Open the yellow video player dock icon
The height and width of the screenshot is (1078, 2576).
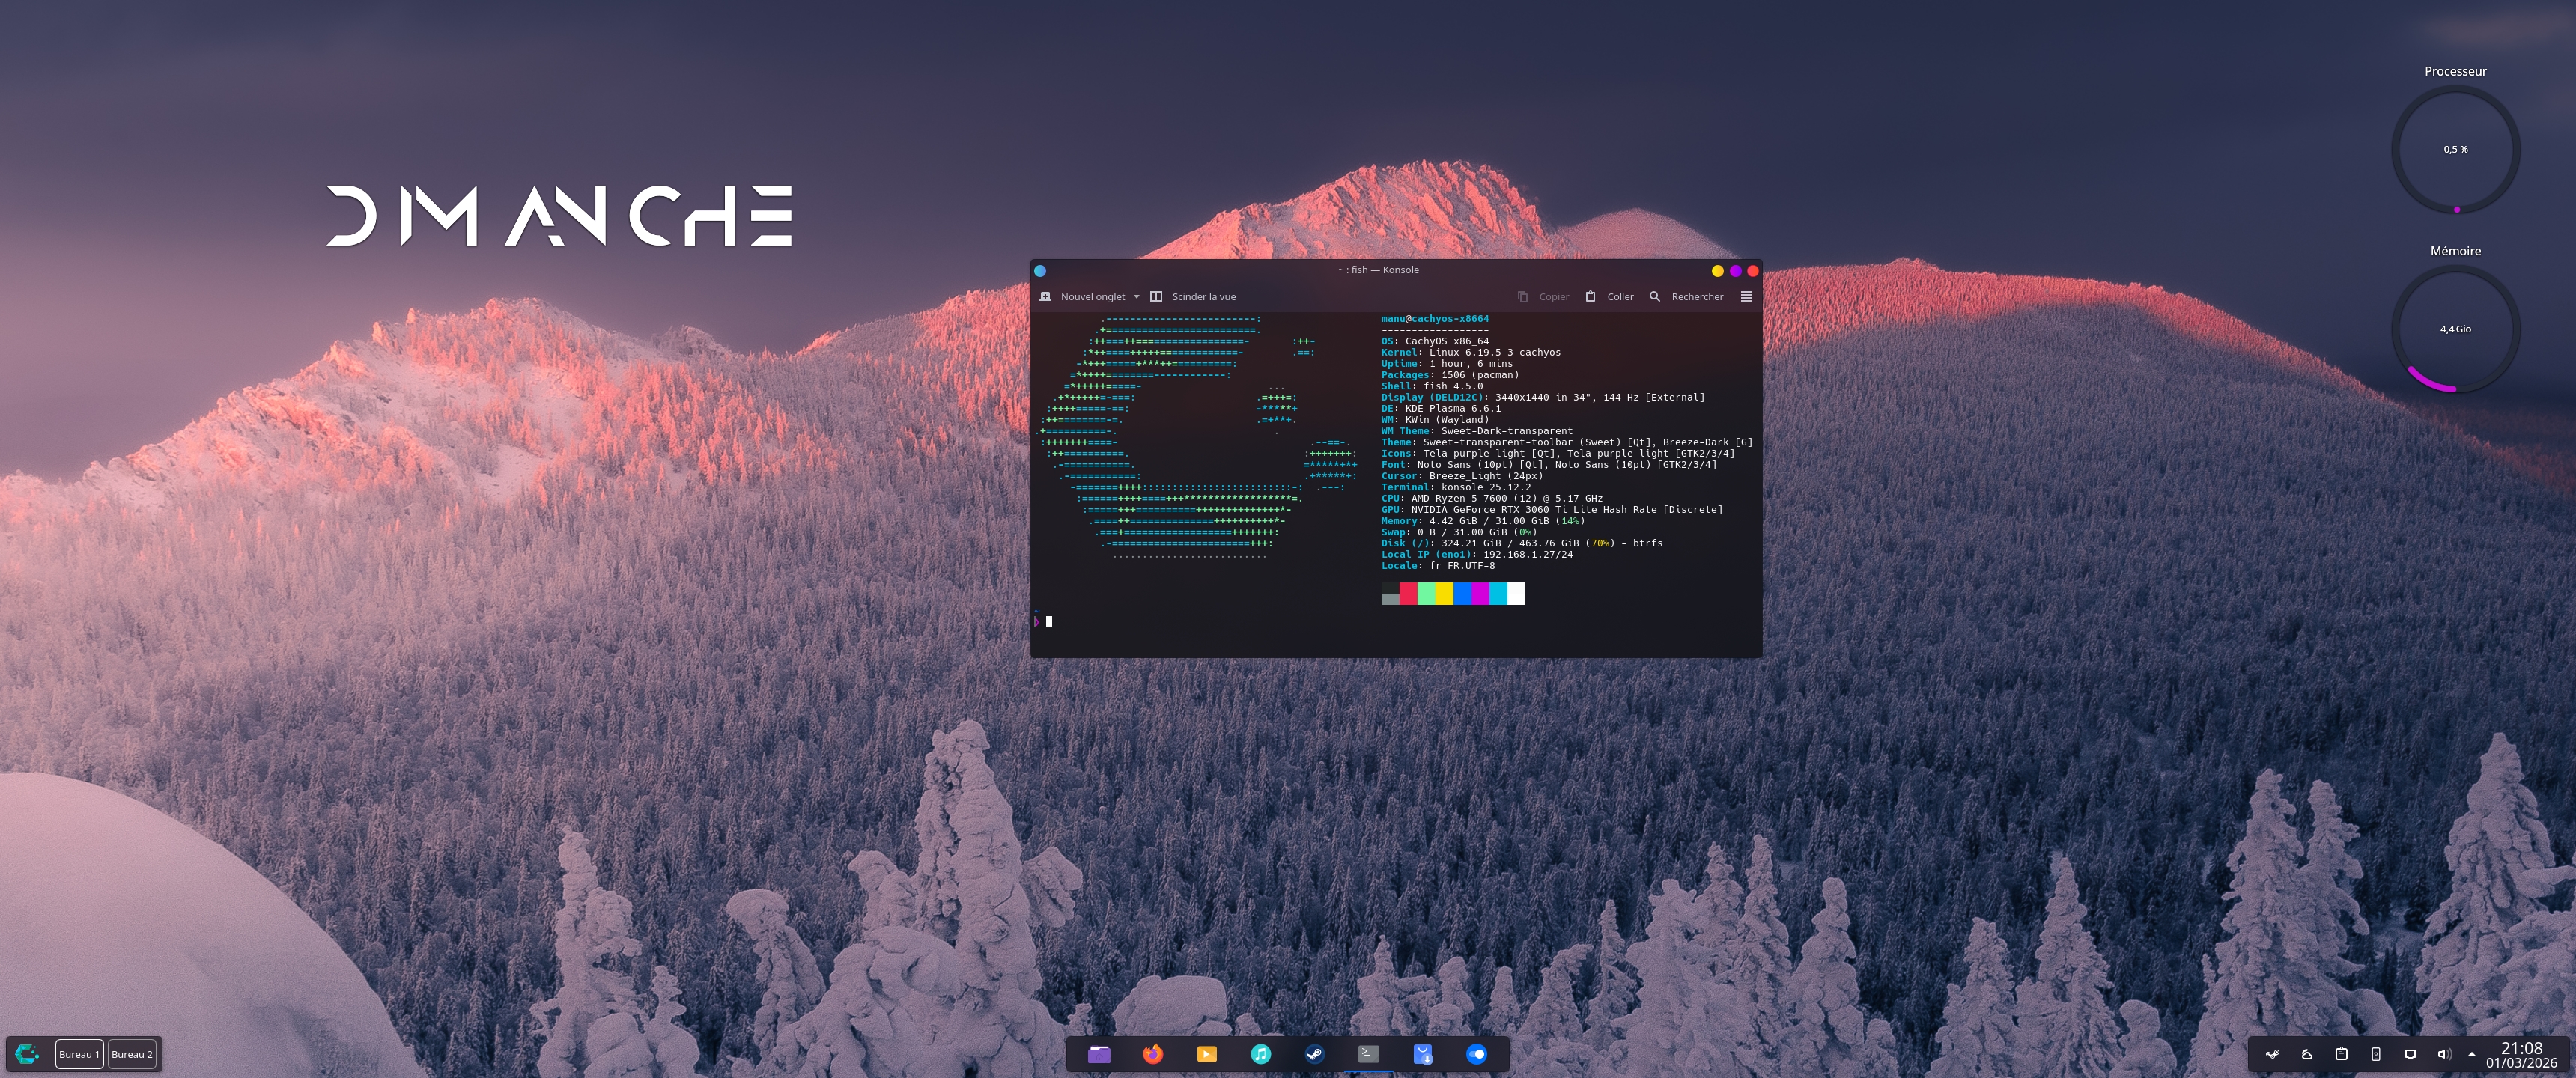pyautogui.click(x=1207, y=1054)
